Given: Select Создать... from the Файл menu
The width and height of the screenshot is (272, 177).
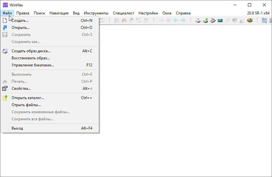Looking at the screenshot, I should tap(50, 21).
